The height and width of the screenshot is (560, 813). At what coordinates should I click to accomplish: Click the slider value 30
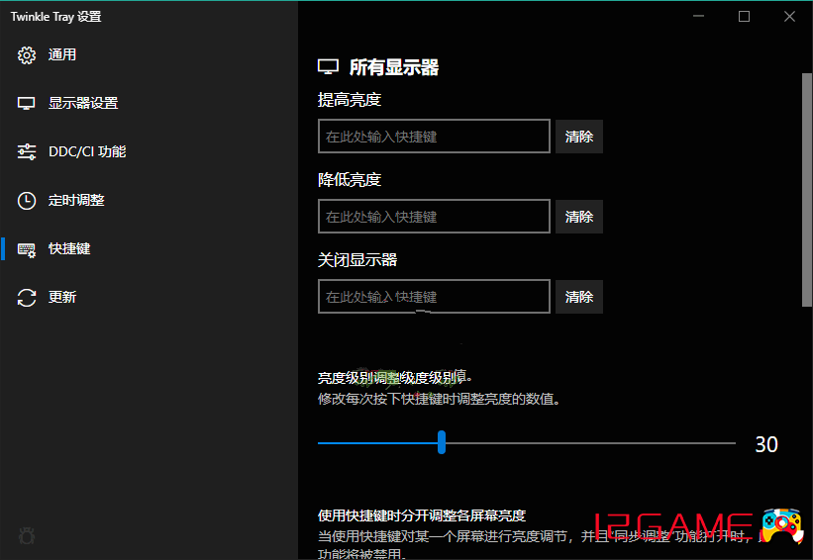[x=766, y=444]
